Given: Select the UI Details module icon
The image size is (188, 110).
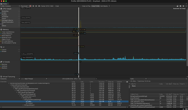Looking at the screenshot, I should tap(1, 62).
